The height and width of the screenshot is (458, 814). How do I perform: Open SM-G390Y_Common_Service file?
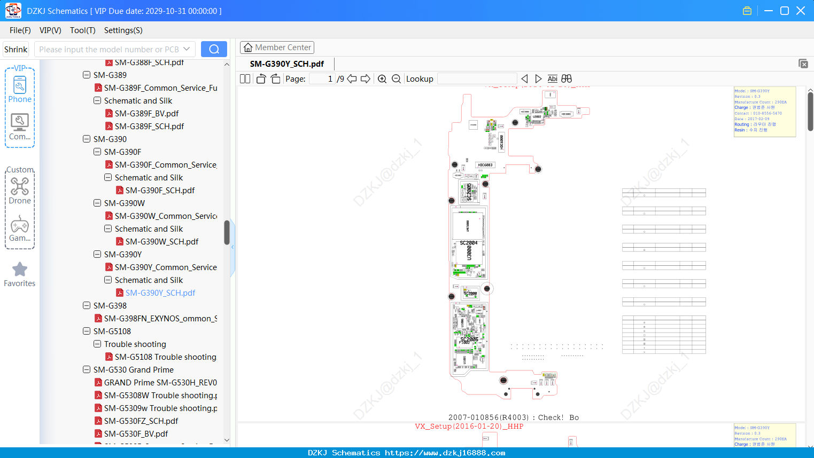click(161, 267)
